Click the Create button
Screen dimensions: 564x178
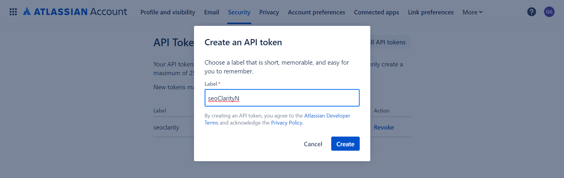point(345,144)
